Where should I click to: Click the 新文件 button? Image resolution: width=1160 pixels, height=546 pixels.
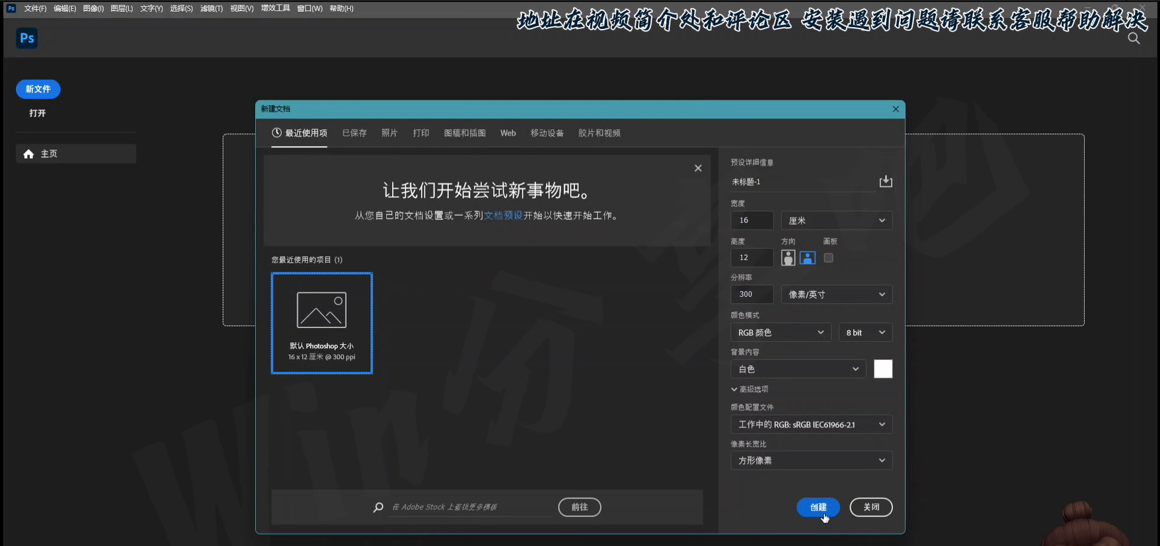[x=38, y=89]
